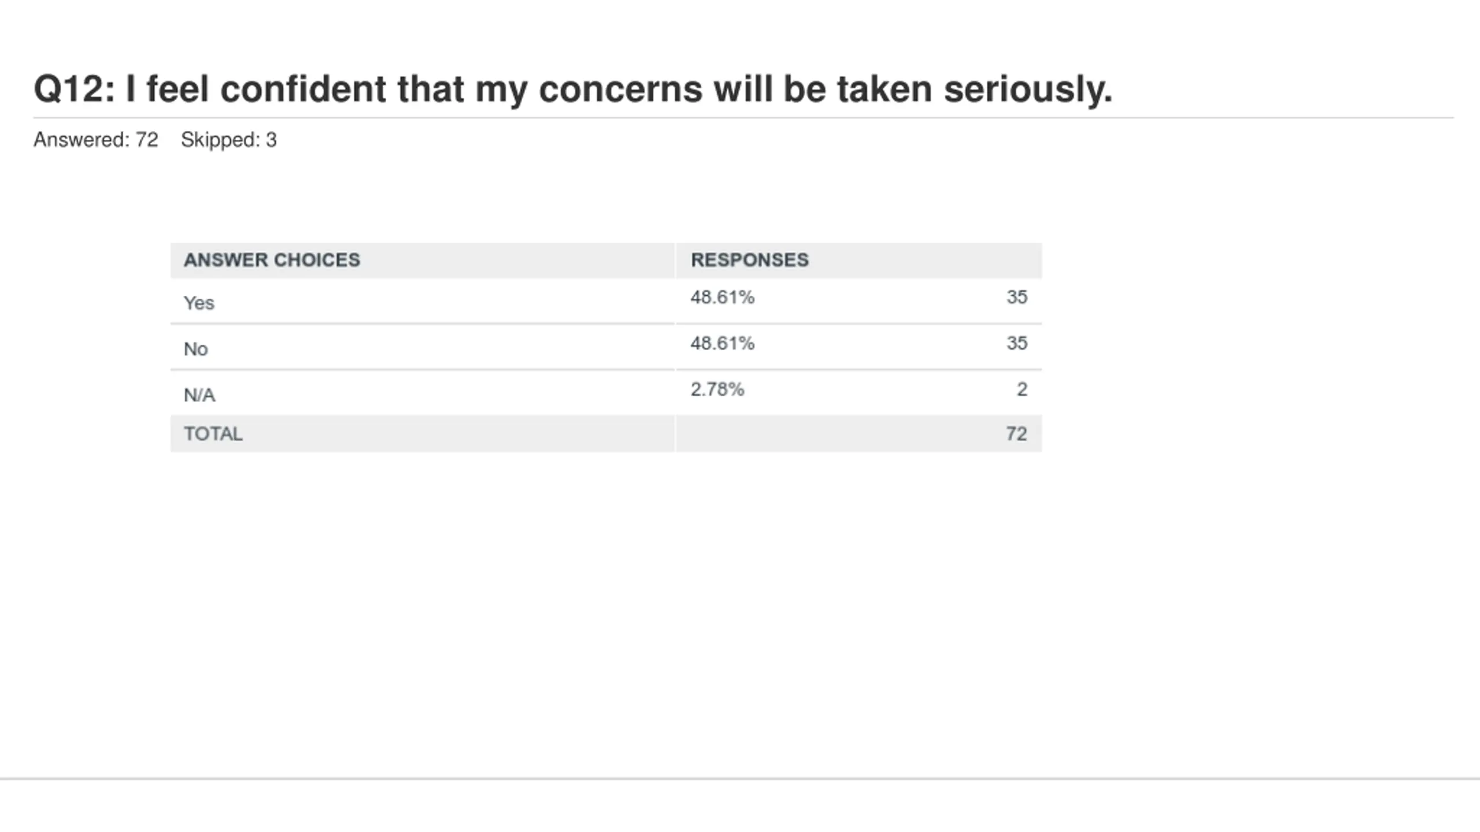Screen dimensions: 1480x832
Task: Click the count 35 in Yes row
Action: click(x=1017, y=298)
